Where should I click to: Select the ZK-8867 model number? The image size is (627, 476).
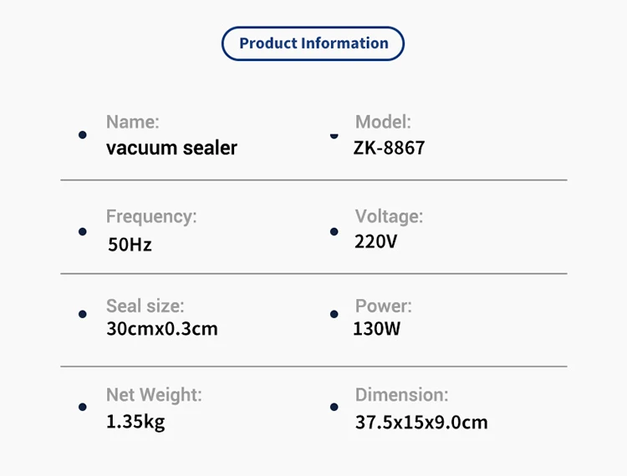point(390,149)
